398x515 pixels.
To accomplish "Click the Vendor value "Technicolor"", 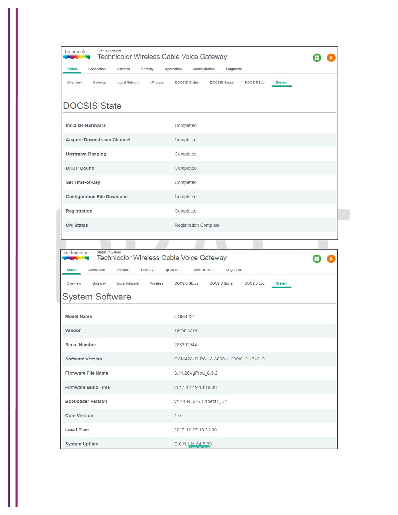I will pos(186,331).
